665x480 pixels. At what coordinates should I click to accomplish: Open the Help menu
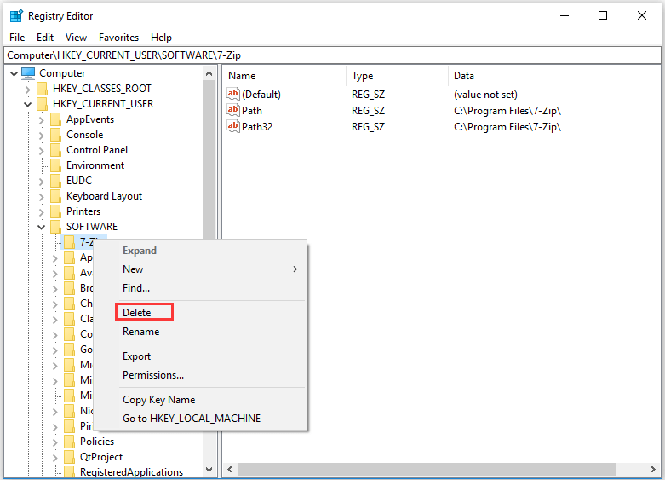tap(161, 38)
